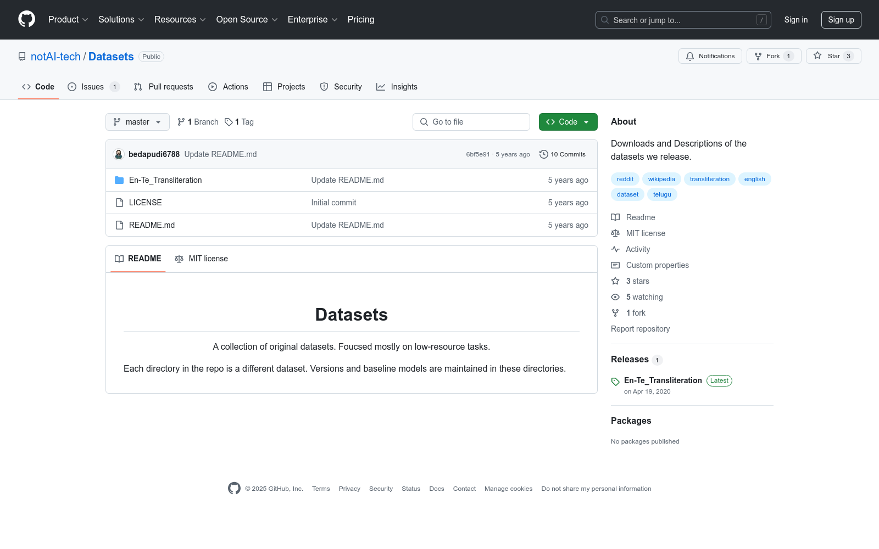Click the wikipedia topic tag

click(661, 179)
